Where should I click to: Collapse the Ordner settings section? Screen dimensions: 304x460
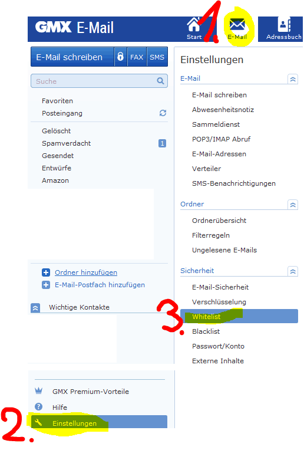click(293, 205)
